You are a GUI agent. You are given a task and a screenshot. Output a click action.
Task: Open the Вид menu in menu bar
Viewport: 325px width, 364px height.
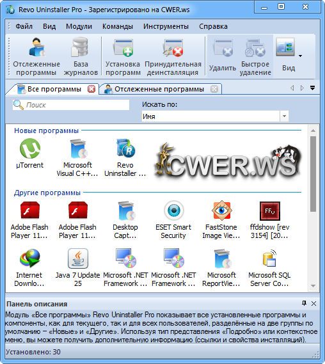point(49,26)
